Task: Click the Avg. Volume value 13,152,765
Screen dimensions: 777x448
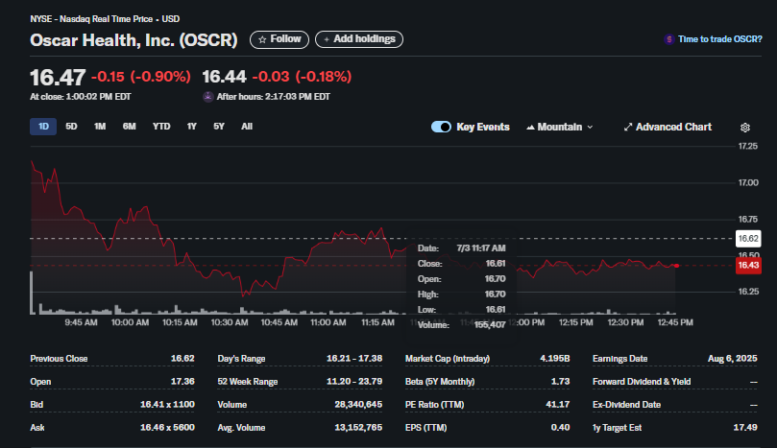Action: coord(358,427)
